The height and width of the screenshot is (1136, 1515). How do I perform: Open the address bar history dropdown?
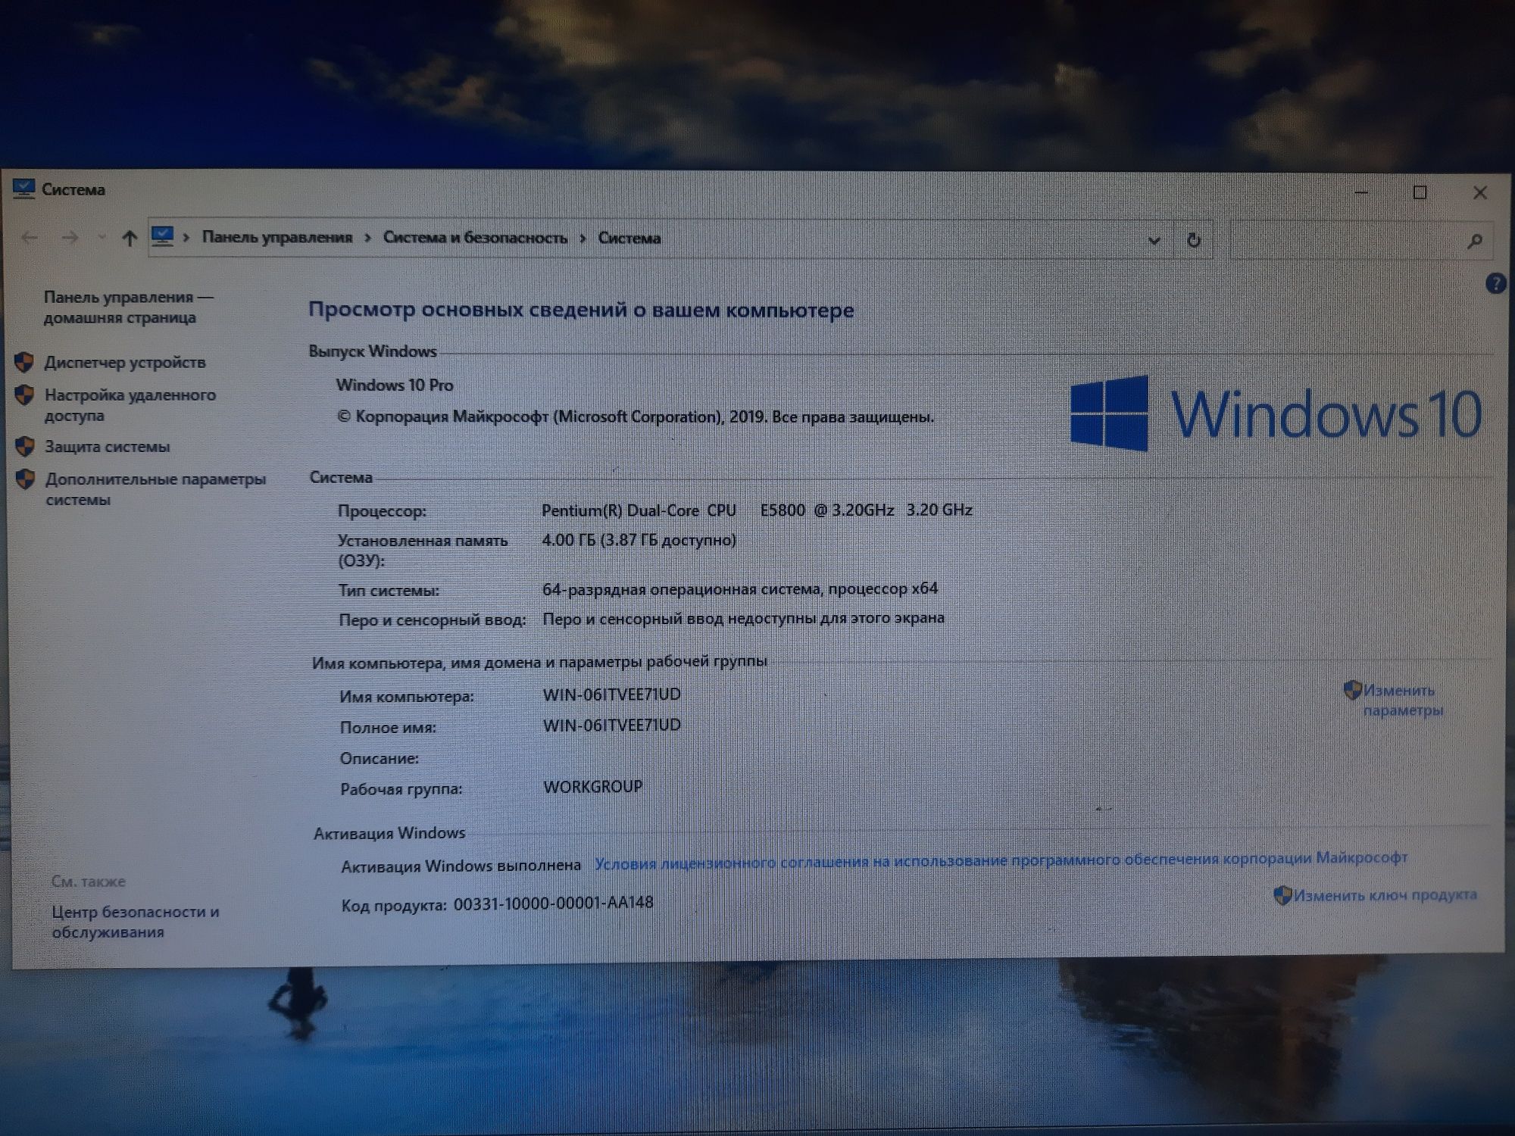coord(1154,241)
